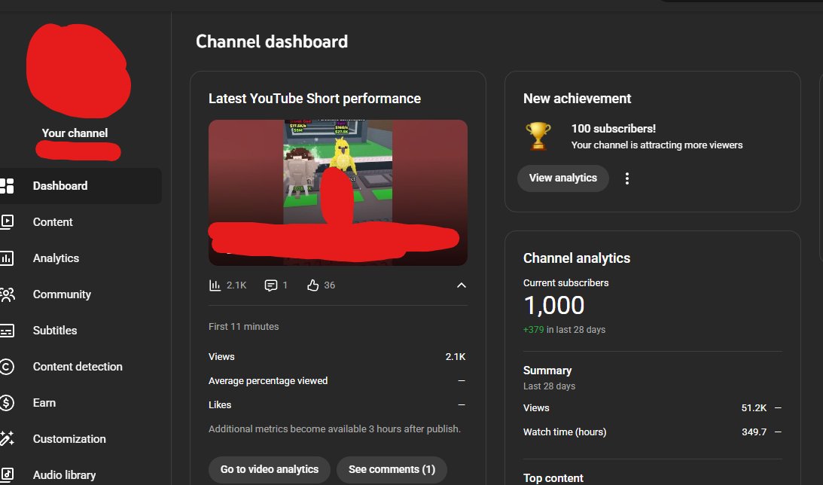The height and width of the screenshot is (485, 823).
Task: Click the 'Channel dashboard' heading
Action: point(272,41)
